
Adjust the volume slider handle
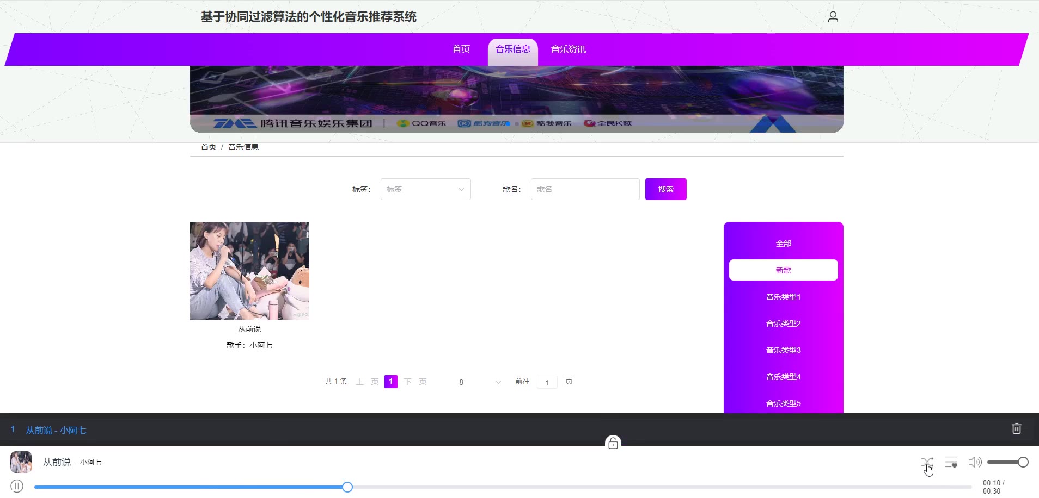(1023, 462)
